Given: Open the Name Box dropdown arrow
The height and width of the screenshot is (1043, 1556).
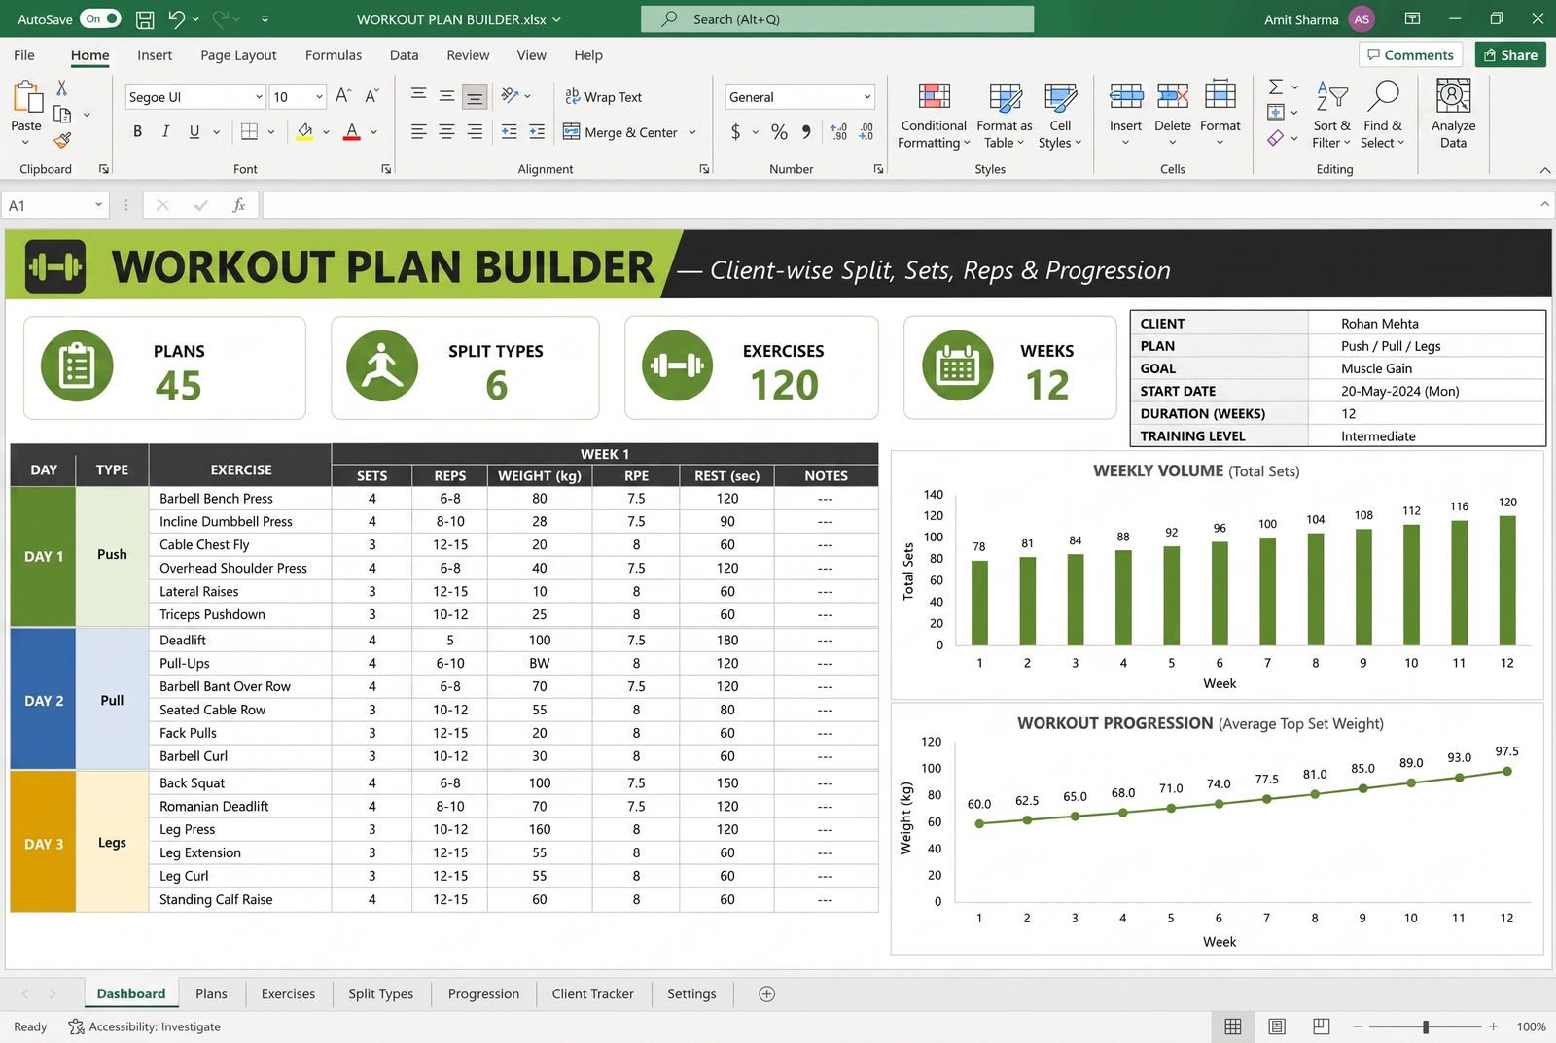Looking at the screenshot, I should click(98, 205).
